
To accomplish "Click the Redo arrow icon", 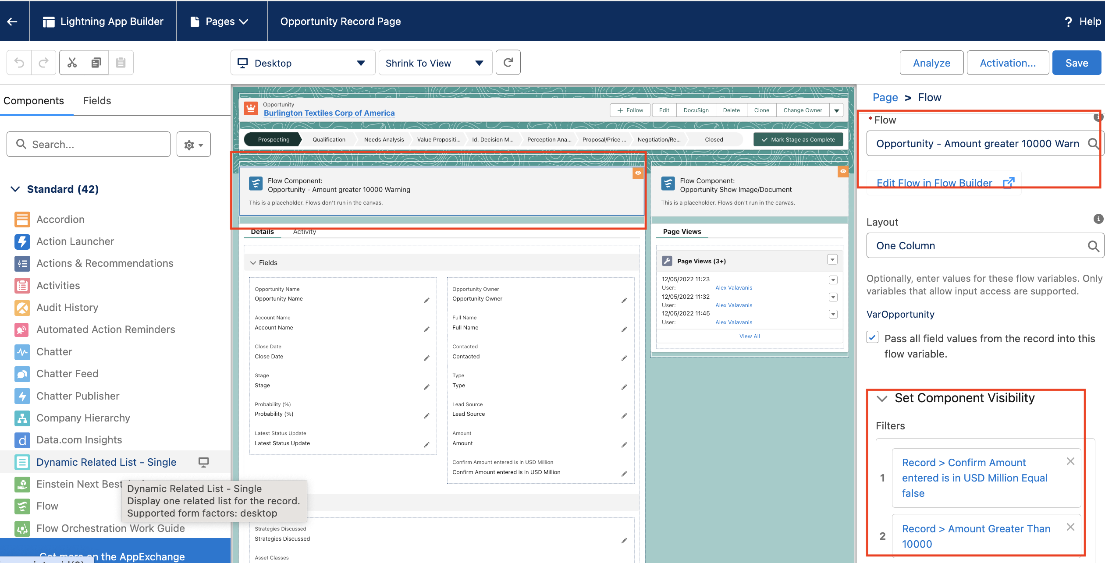I will pos(43,62).
